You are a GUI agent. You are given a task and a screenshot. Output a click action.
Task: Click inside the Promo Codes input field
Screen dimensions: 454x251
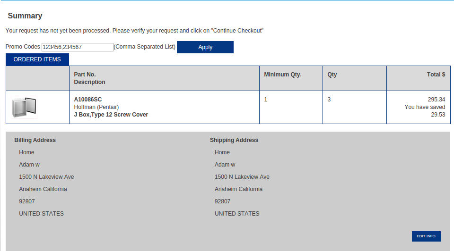pos(77,47)
